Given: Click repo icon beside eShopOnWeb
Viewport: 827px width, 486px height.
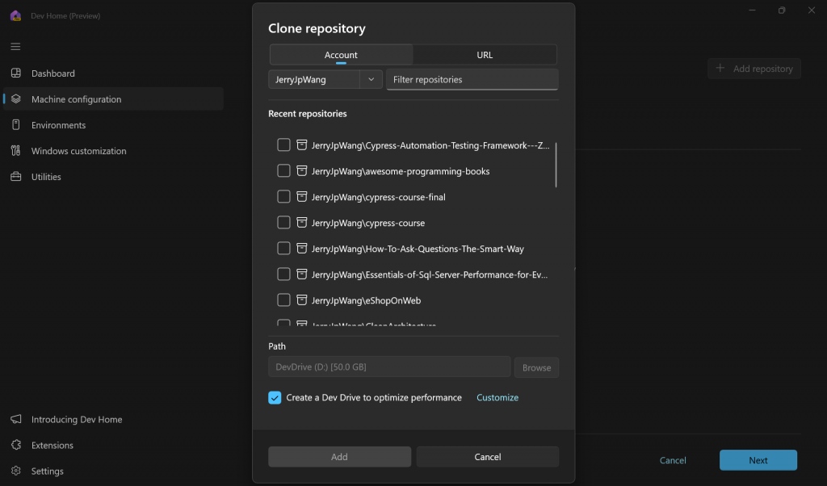Looking at the screenshot, I should coord(302,300).
